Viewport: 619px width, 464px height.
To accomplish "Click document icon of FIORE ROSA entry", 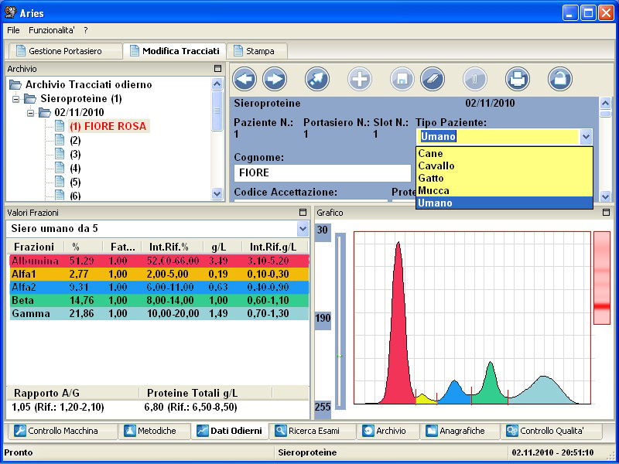I will tap(60, 126).
